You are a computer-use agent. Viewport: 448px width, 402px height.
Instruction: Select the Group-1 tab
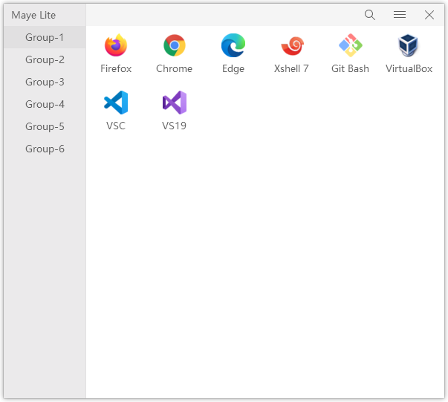click(45, 37)
